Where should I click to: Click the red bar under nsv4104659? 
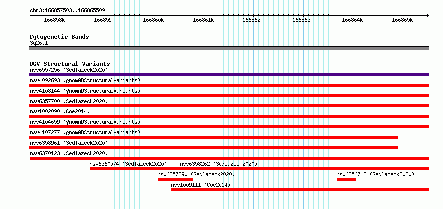tap(229, 127)
